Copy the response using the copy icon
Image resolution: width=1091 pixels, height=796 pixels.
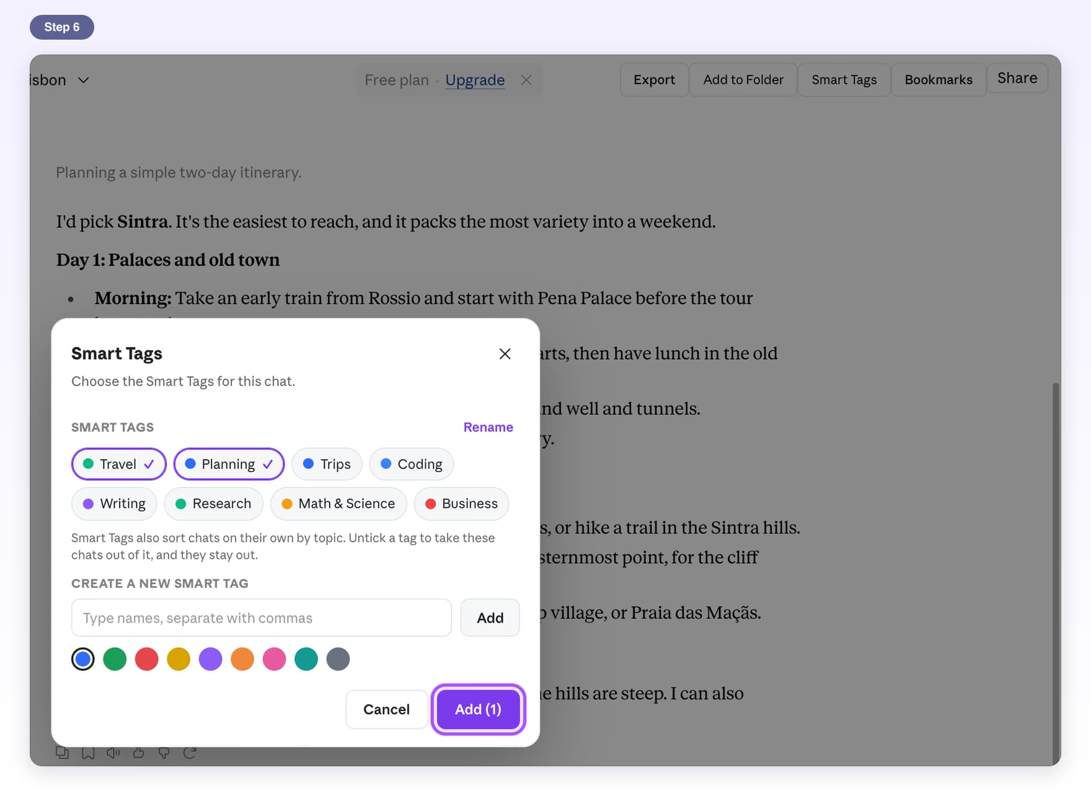pos(63,752)
